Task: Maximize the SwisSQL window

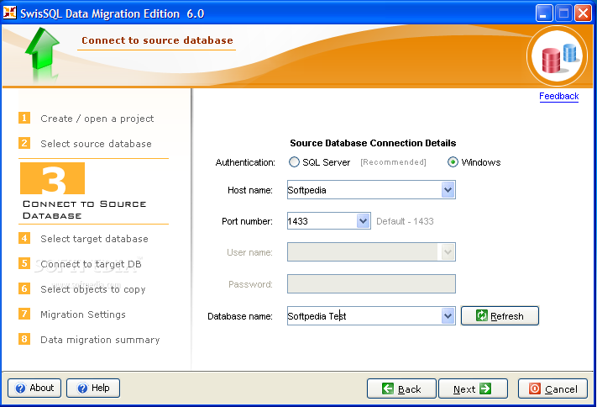Action: 563,13
